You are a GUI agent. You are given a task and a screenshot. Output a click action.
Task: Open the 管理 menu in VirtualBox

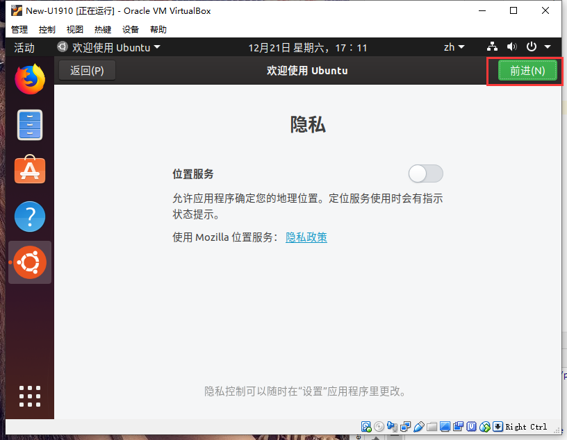[19, 29]
